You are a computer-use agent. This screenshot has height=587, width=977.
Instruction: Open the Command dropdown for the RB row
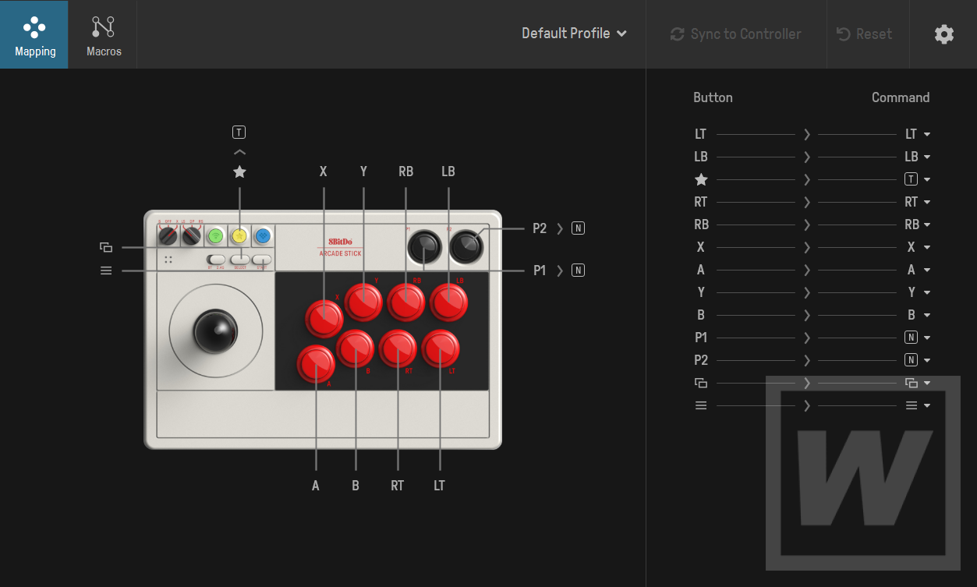click(918, 225)
